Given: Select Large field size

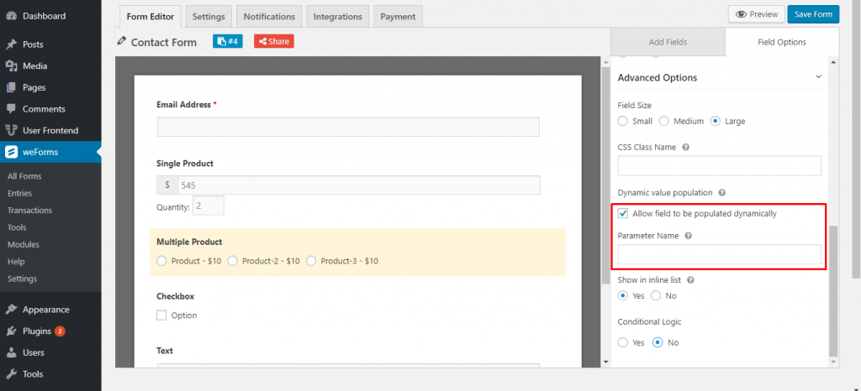Looking at the screenshot, I should click(715, 121).
